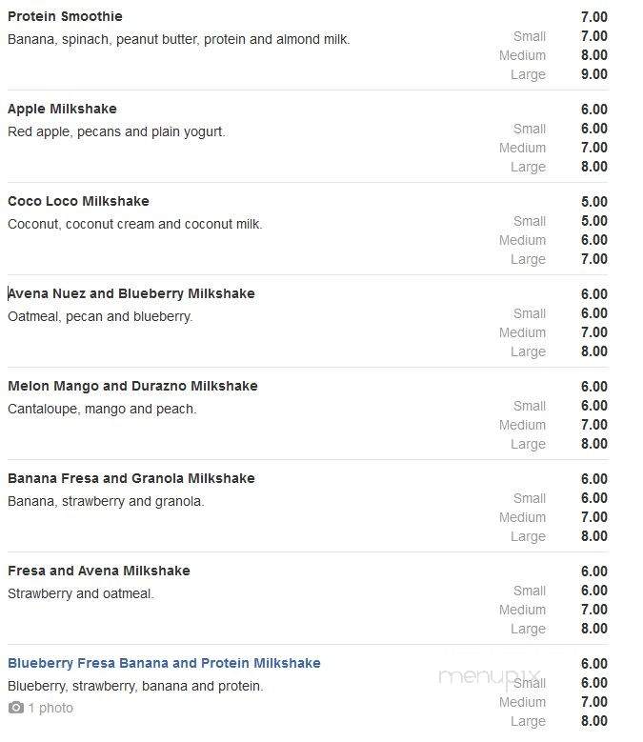Open the Blueberry Fresa Banana and Protein Milkshake link
Image resolution: width=643 pixels, height=742 pixels.
coord(164,663)
